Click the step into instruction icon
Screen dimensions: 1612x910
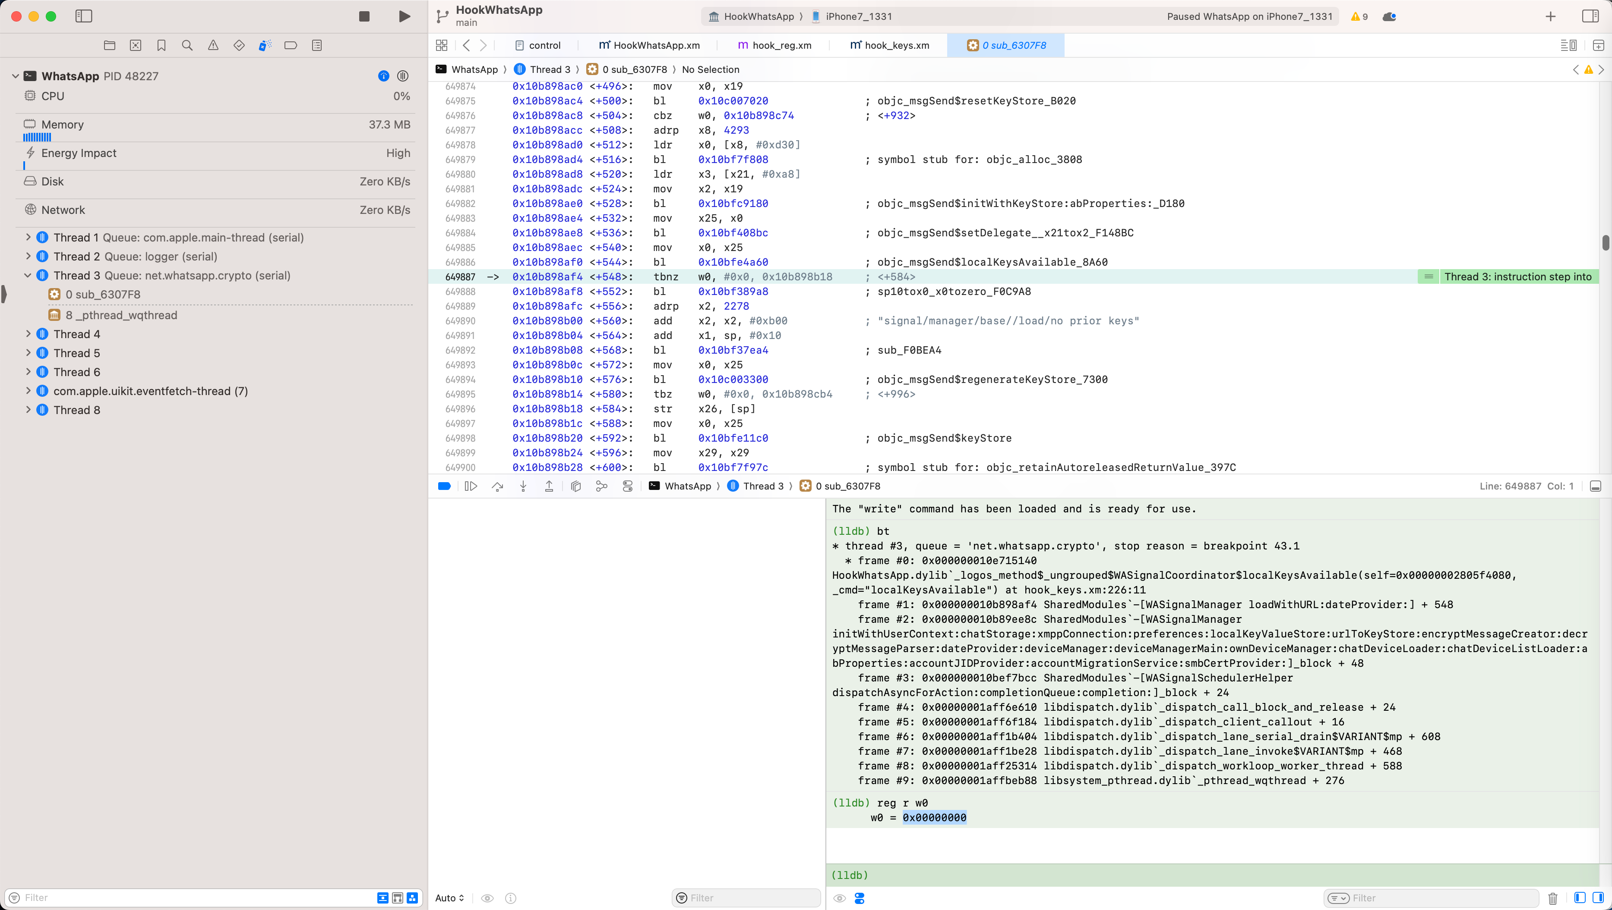(x=522, y=486)
